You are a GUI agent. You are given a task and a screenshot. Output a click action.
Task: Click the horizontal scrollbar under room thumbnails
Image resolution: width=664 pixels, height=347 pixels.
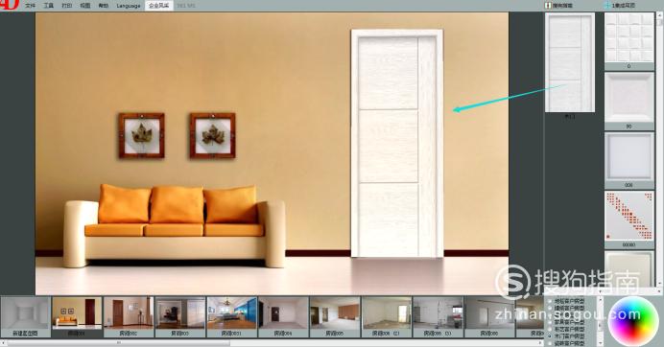[271, 343]
